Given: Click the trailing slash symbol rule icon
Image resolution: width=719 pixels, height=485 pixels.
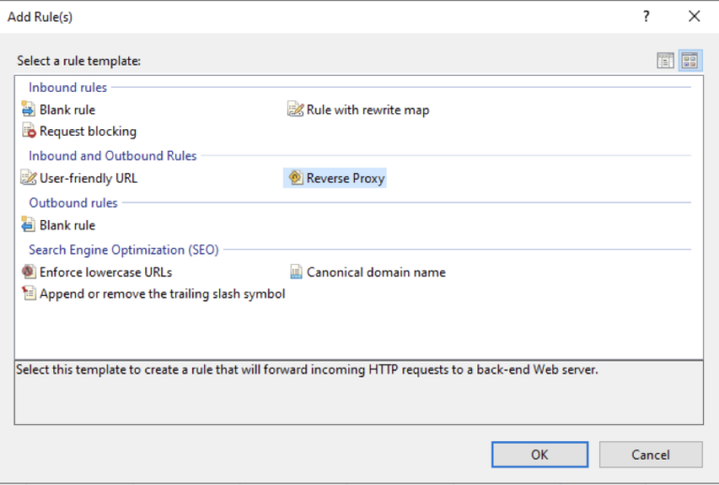Looking at the screenshot, I should pyautogui.click(x=29, y=292).
